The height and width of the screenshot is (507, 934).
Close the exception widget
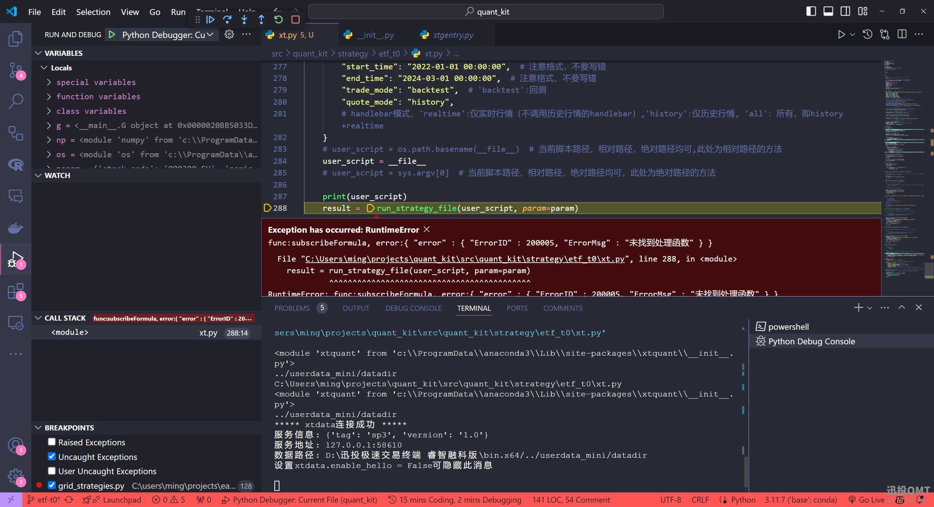coord(427,229)
